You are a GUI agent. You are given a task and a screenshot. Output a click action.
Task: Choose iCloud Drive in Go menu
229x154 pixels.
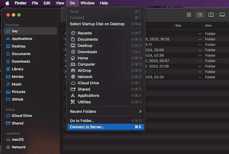pos(106,83)
